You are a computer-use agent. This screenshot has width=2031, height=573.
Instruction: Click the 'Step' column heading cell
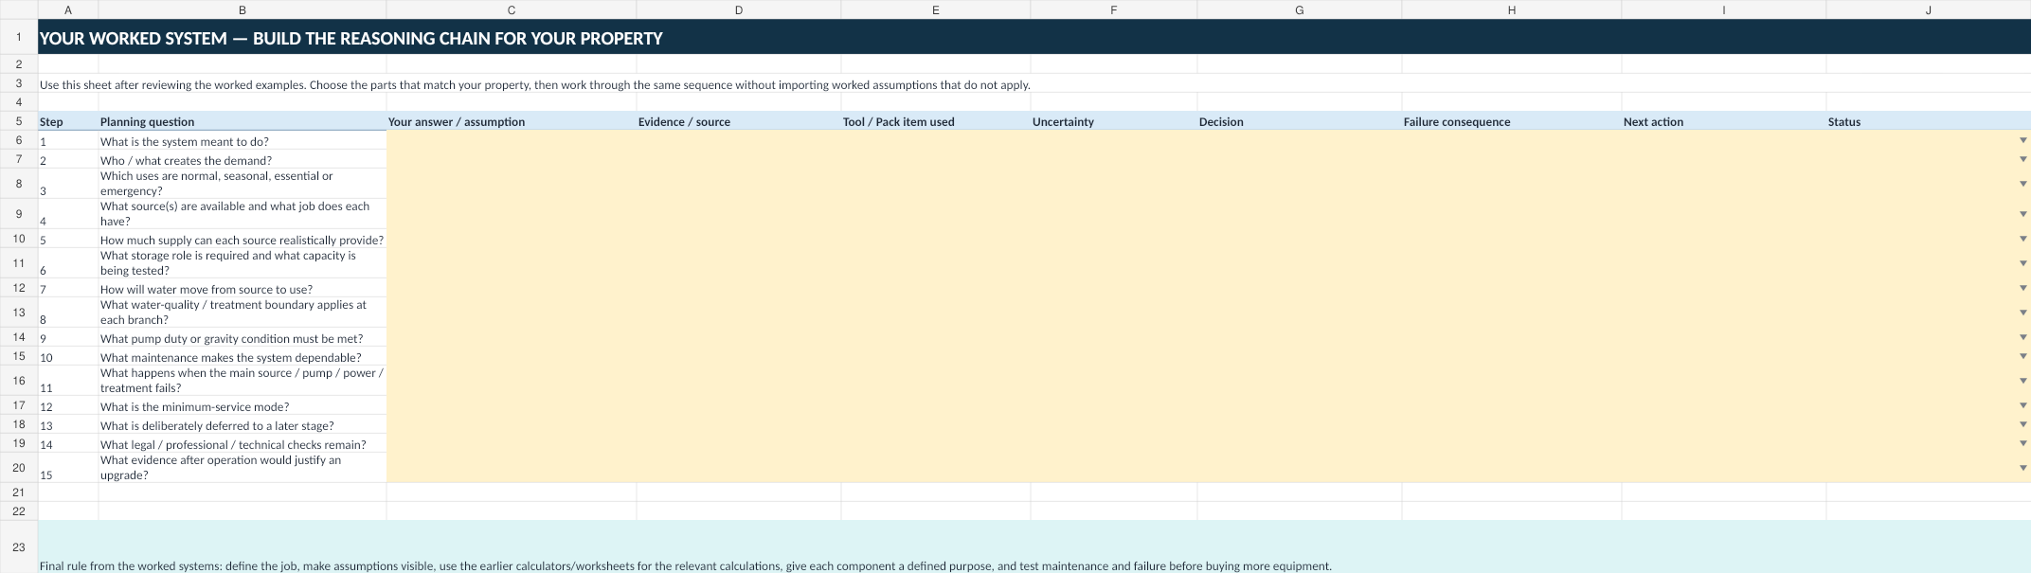tap(68, 121)
